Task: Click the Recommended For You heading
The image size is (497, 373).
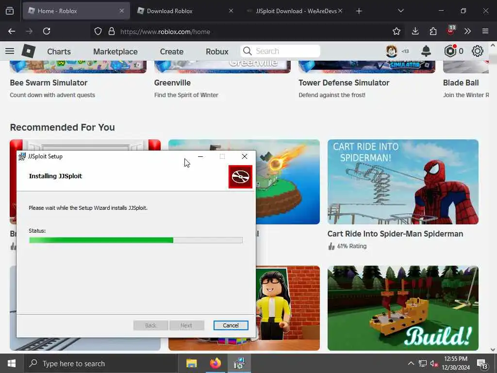Action: (63, 127)
